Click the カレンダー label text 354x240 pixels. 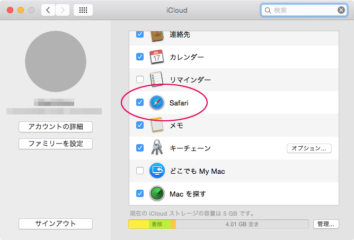(x=187, y=57)
